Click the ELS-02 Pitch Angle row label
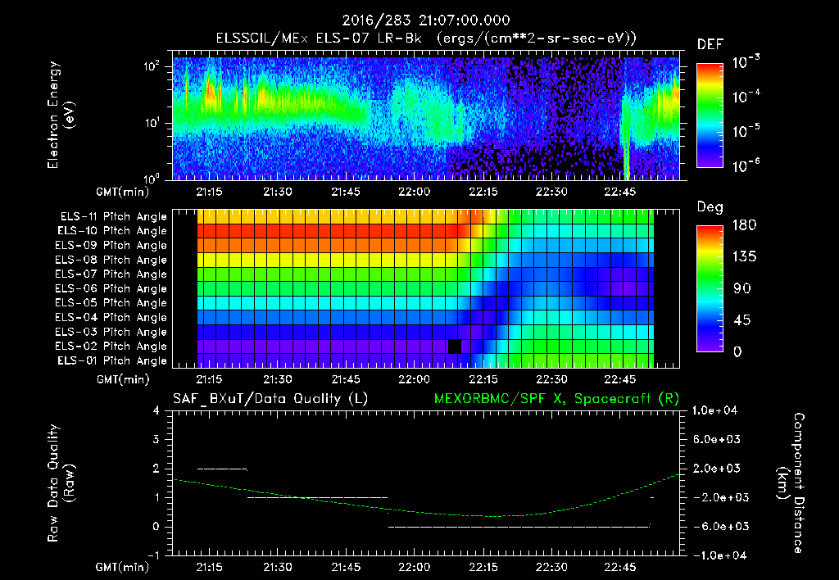This screenshot has height=580, width=839. (111, 347)
